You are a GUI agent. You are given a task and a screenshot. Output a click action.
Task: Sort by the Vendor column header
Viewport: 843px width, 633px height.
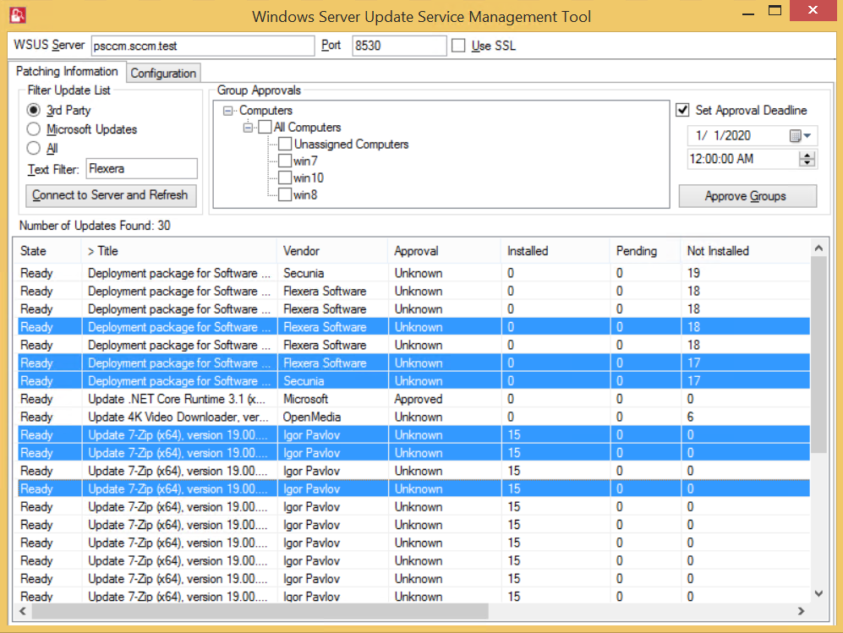302,251
